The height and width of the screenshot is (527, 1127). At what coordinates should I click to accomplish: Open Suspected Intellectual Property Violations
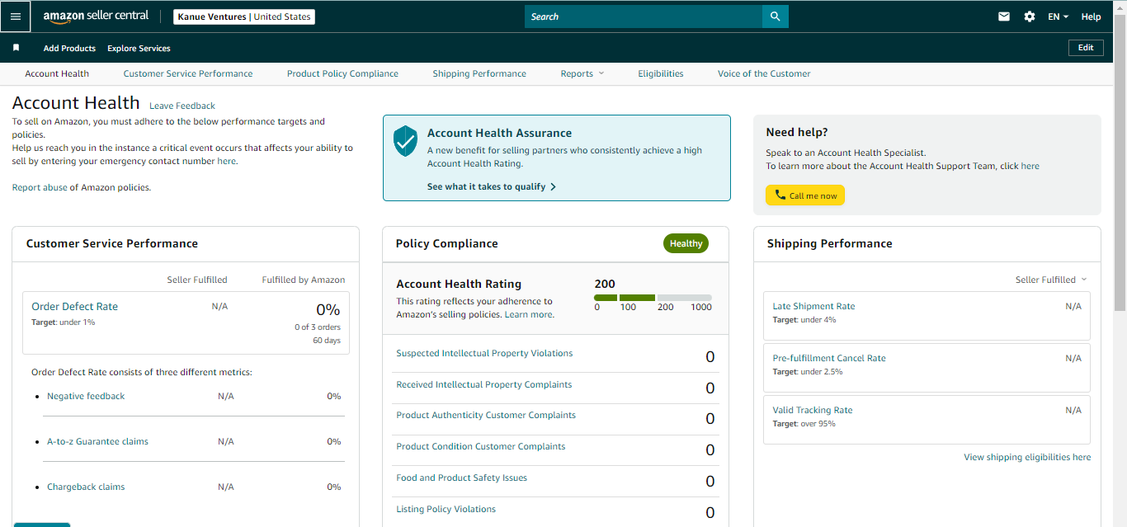pyautogui.click(x=484, y=353)
